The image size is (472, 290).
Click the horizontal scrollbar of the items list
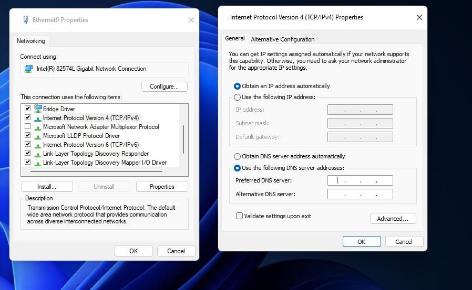96,171
